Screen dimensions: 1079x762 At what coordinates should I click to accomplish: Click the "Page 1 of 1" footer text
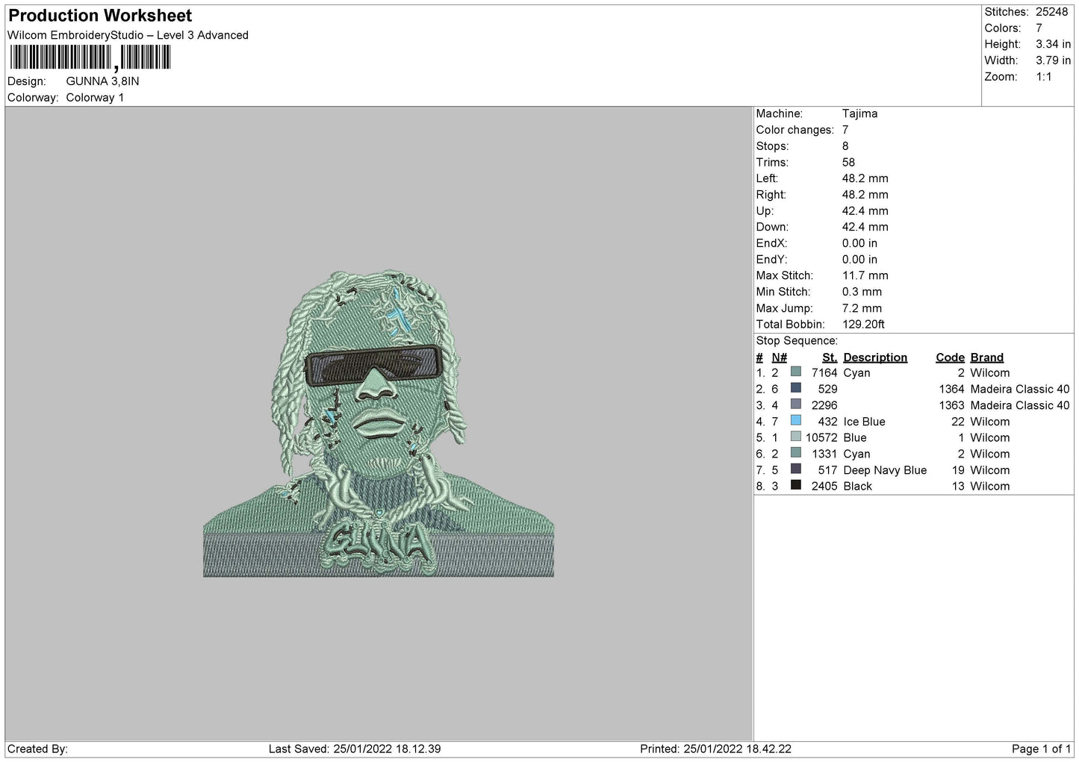tap(1042, 749)
